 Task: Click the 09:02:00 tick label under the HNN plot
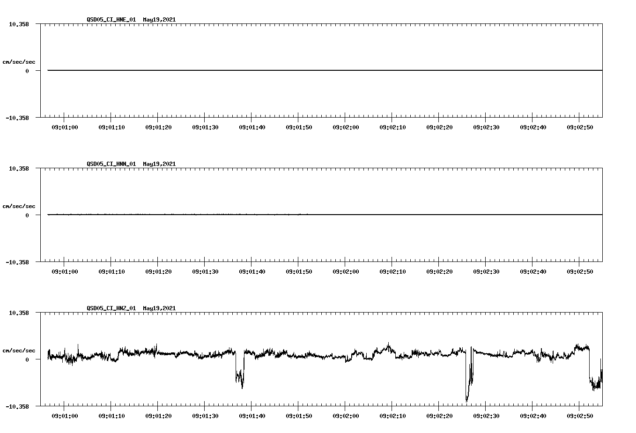point(346,271)
